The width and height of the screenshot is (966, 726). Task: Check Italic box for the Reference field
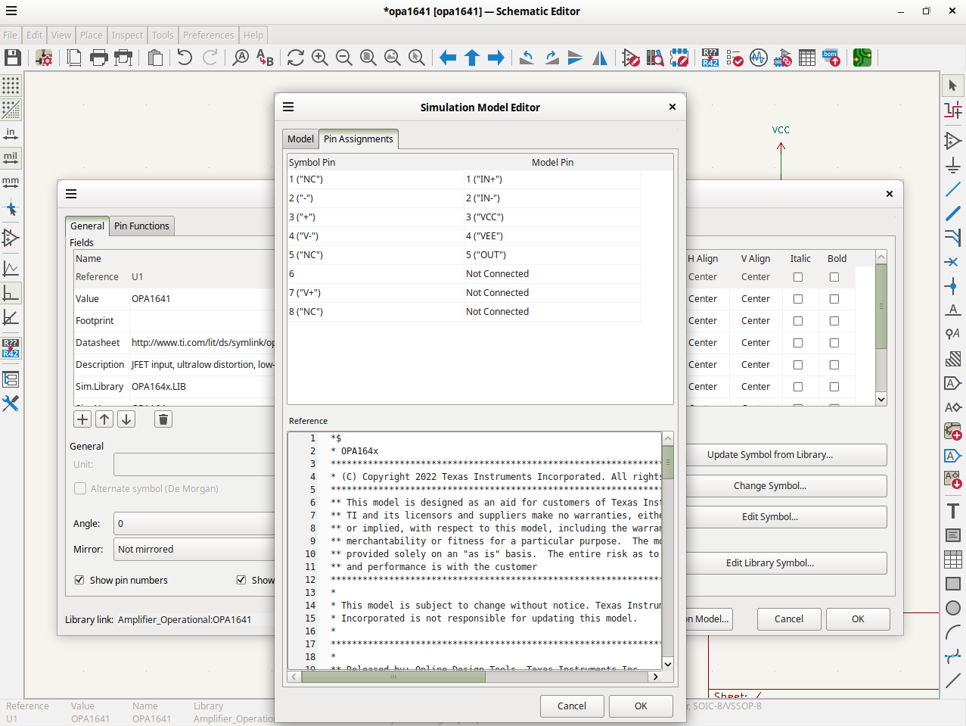797,277
